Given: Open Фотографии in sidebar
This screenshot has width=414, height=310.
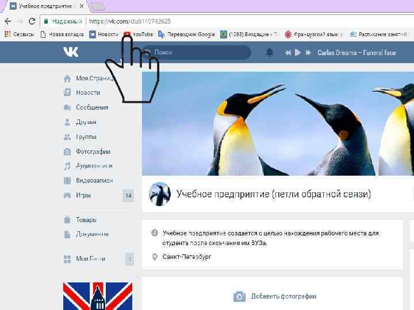Looking at the screenshot, I should point(93,152).
